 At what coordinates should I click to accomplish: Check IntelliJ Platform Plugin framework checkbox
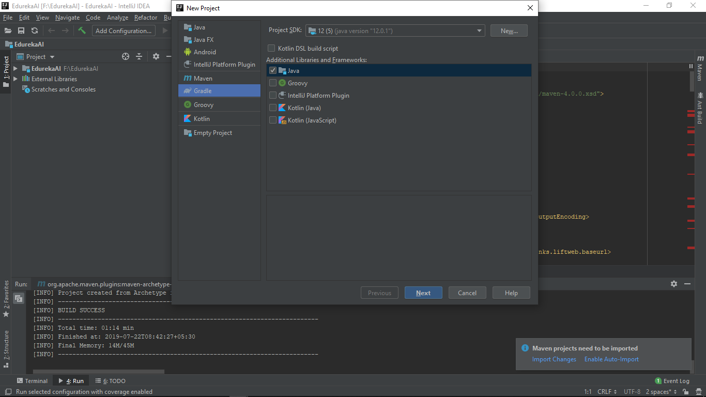click(x=273, y=96)
